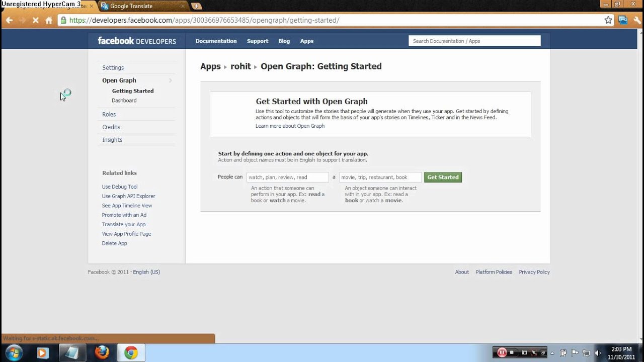Click the HyperCam restore window icon
Image resolution: width=644 pixels, height=362 pixels.
pos(543,353)
